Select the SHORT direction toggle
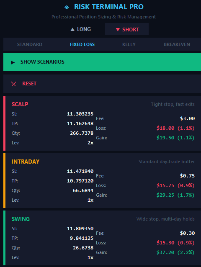 point(127,29)
